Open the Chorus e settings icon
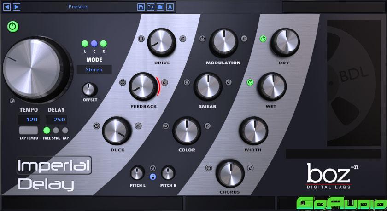This screenshot has height=211, width=387. point(250,168)
